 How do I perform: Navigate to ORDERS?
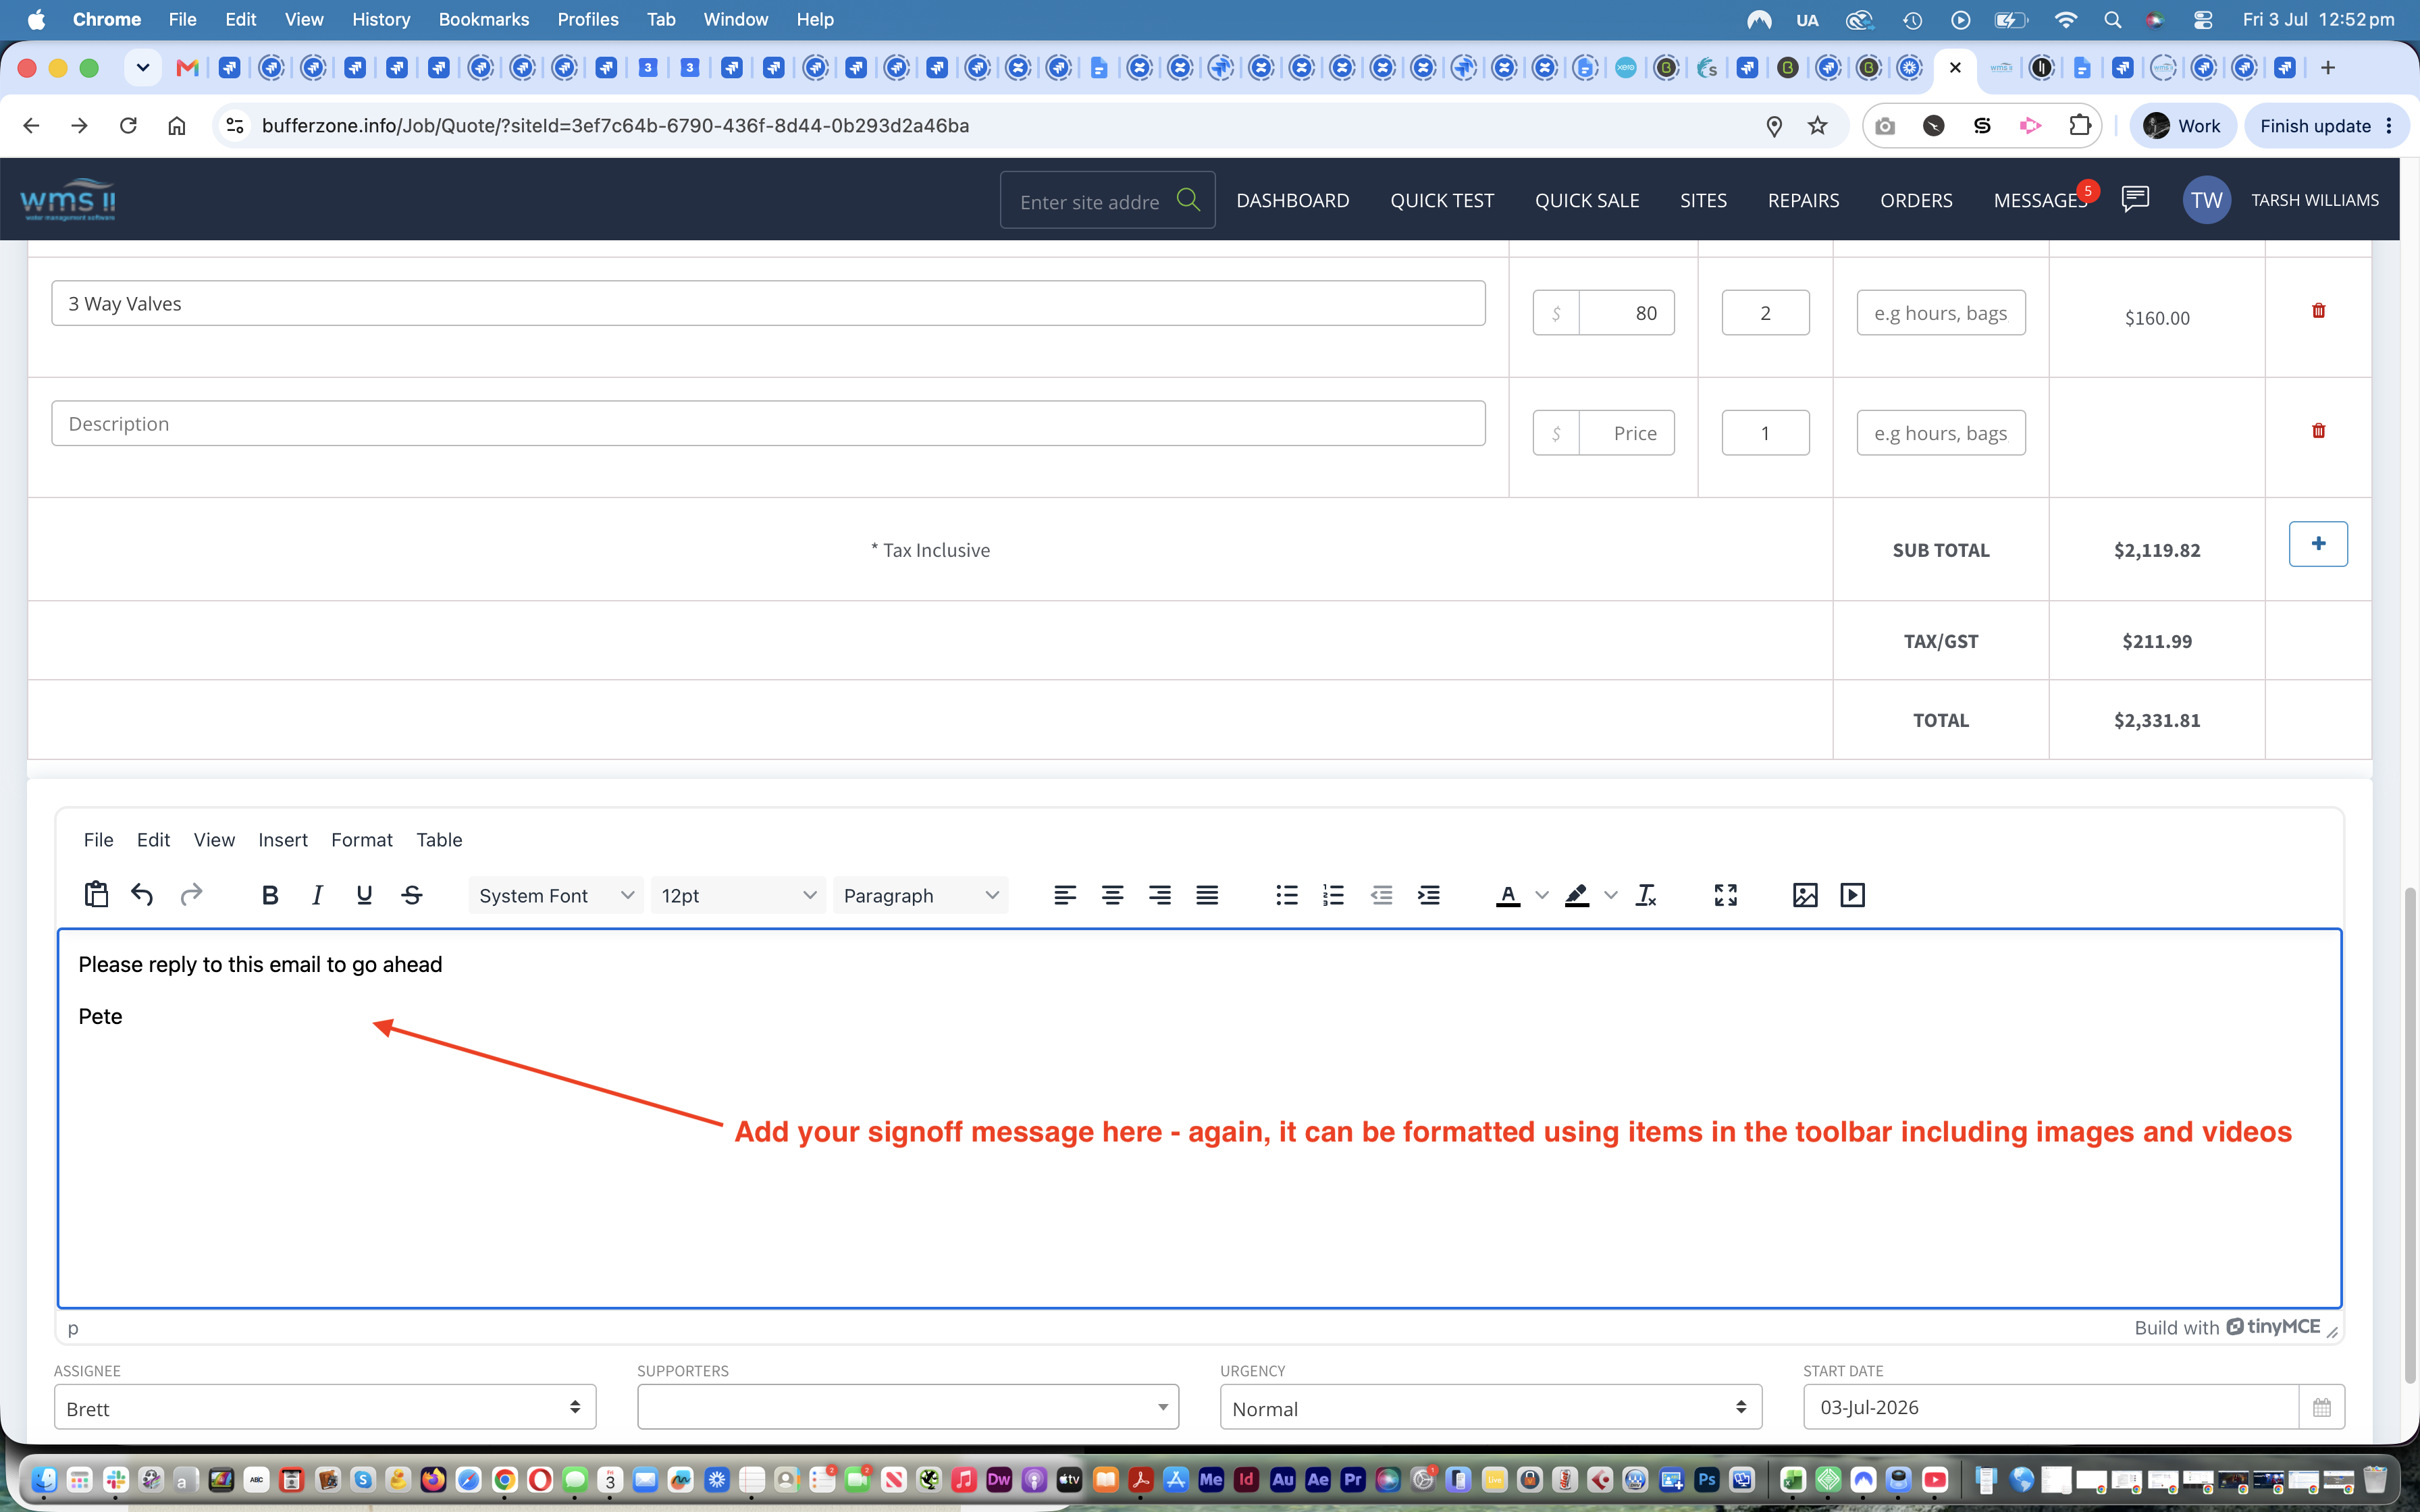(1916, 200)
